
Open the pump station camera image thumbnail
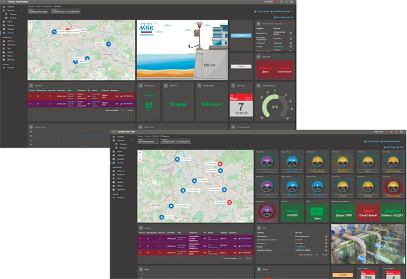368,244
